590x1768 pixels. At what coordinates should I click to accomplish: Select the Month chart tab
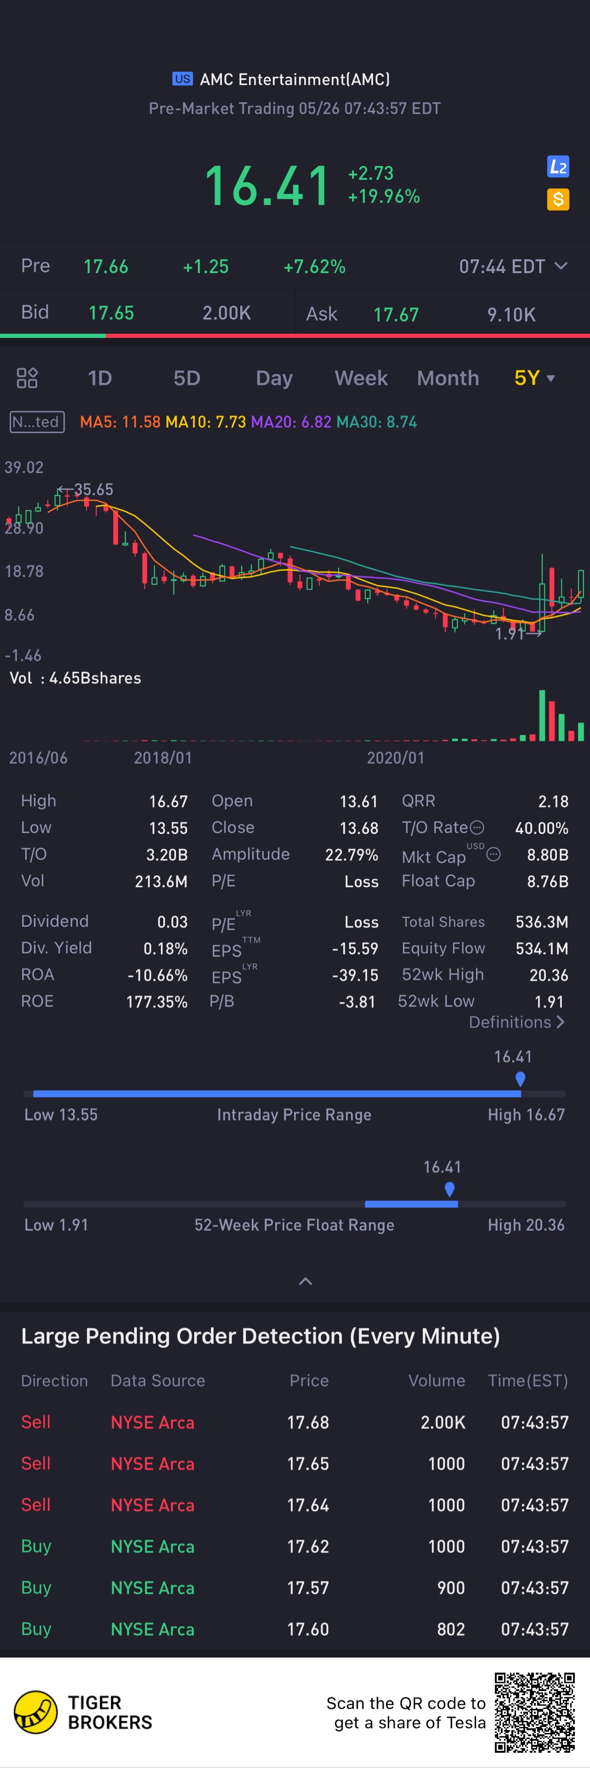point(448,378)
